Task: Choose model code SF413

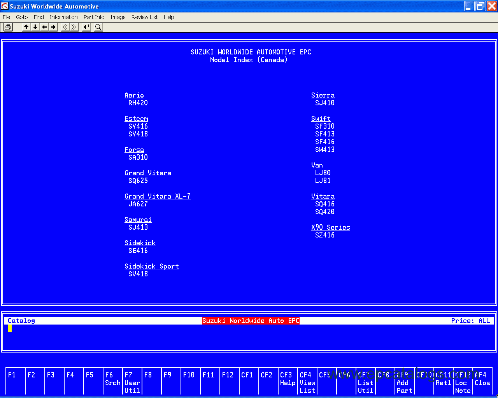Action: [325, 134]
